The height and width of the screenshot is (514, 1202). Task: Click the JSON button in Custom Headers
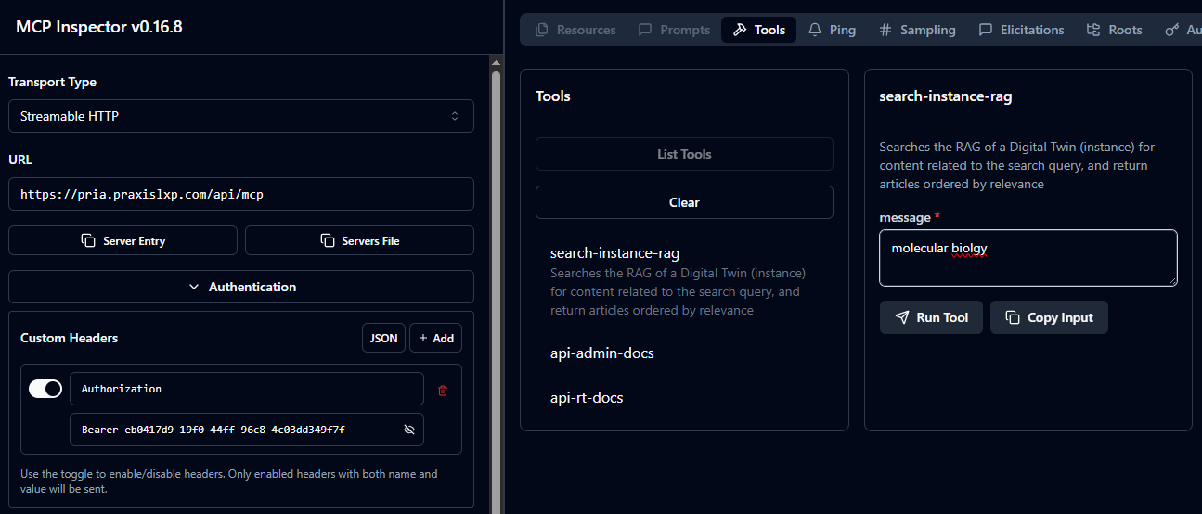(383, 338)
